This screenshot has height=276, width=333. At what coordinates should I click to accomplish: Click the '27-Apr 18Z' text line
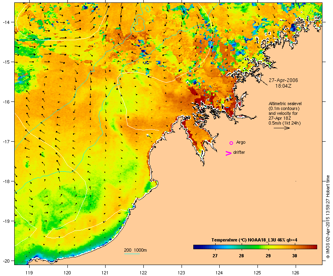point(280,118)
